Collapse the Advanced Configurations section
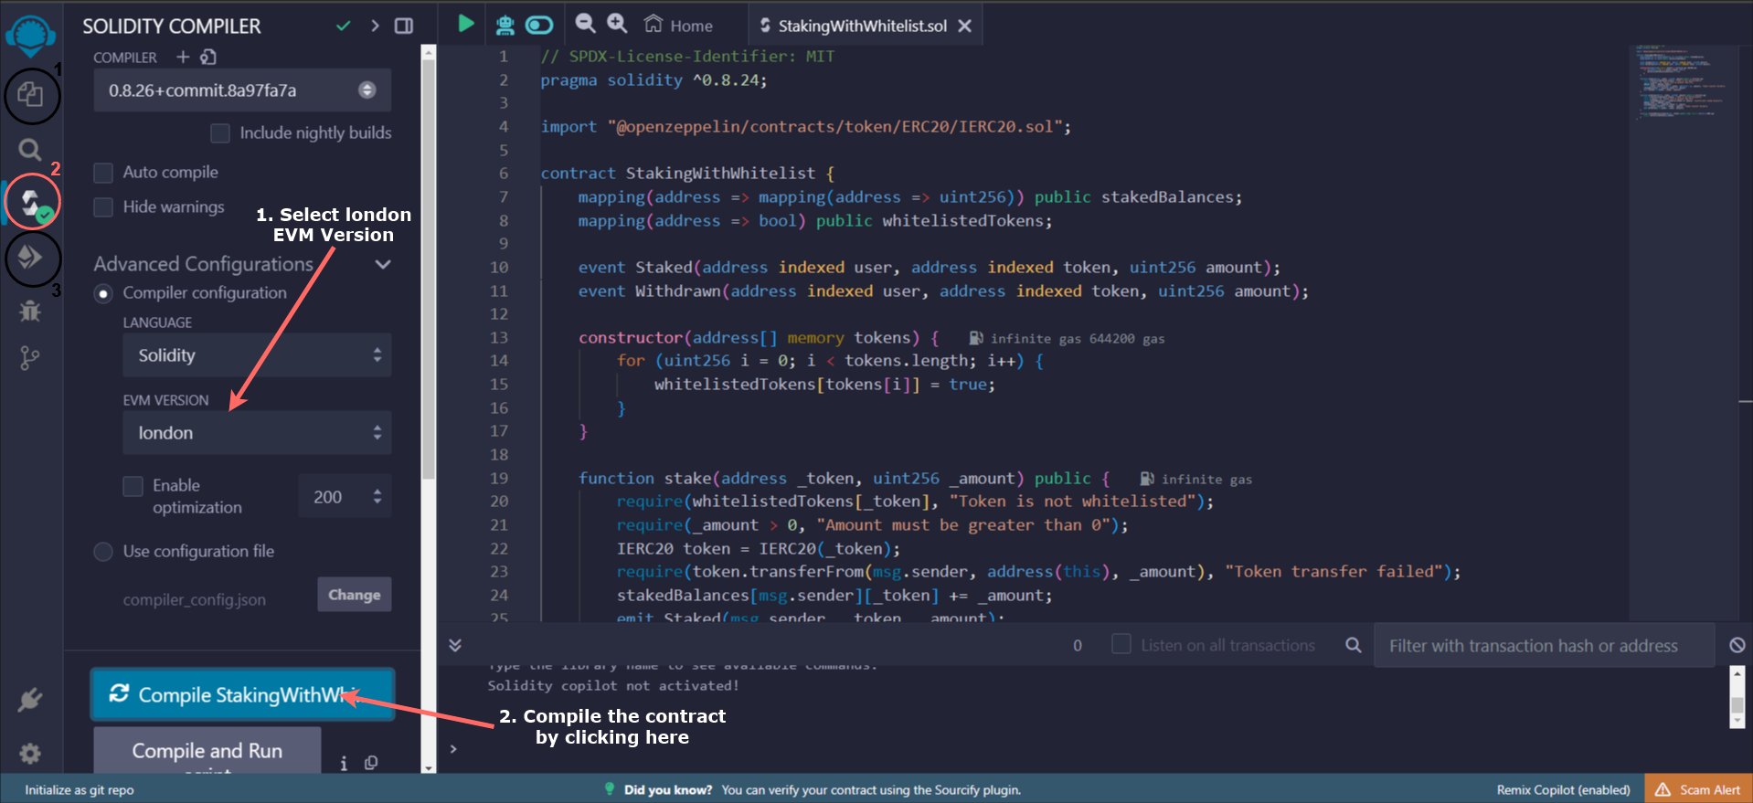Viewport: 1753px width, 803px height. coord(383,265)
